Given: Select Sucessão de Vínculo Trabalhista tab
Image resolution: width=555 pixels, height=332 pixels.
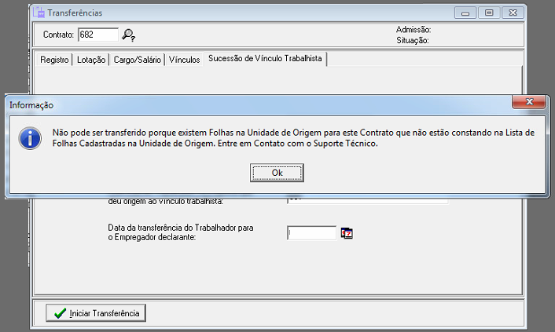Looking at the screenshot, I should coord(265,60).
